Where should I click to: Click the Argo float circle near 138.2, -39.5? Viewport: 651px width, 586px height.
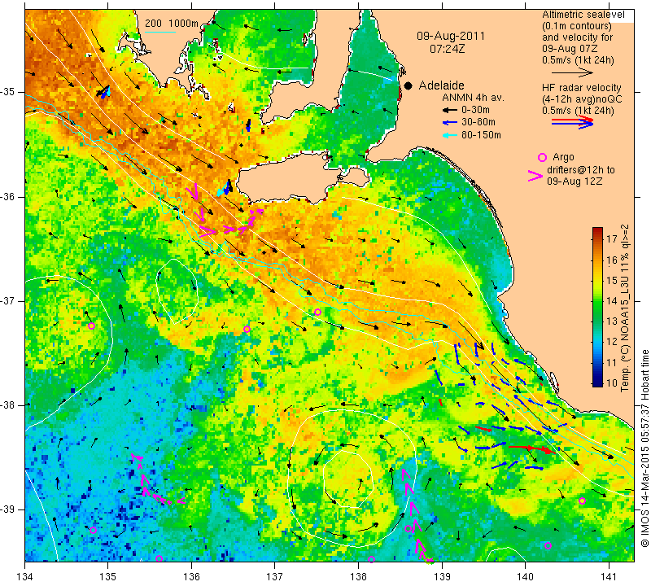371,559
